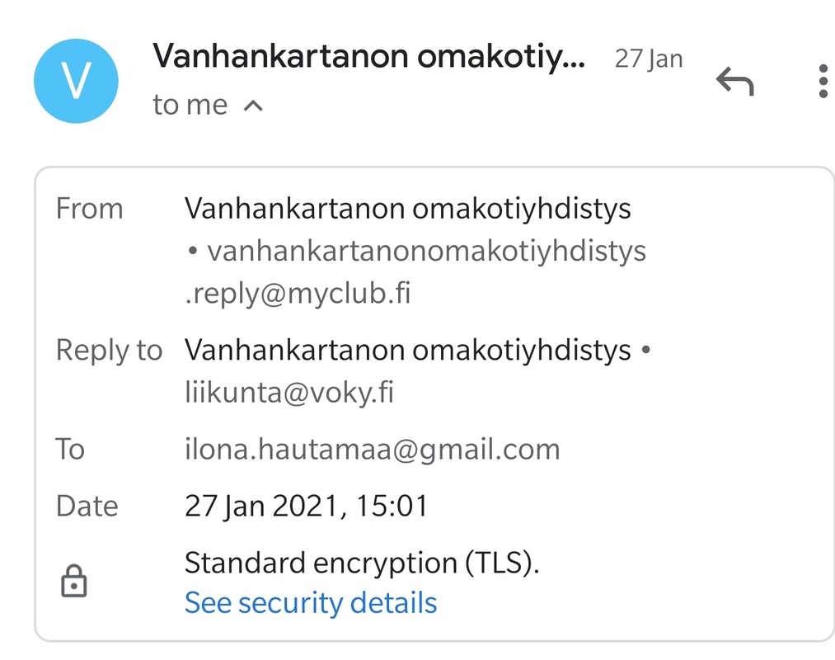
Task: Tap the '27 Jan' date in the header
Action: tap(648, 59)
